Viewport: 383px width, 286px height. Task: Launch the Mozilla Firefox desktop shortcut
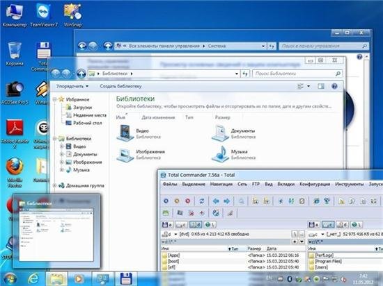coord(15,172)
